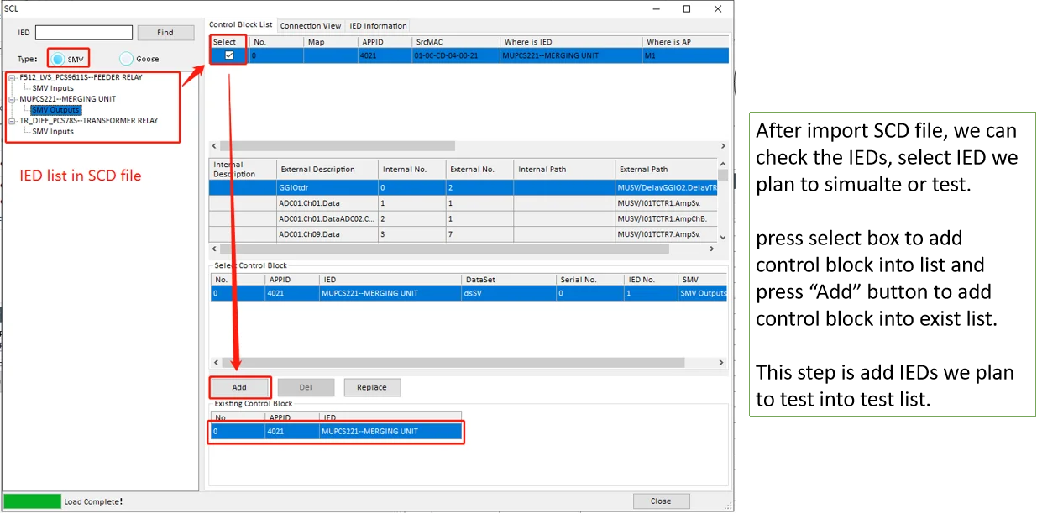Click the Load Complete! status text

click(x=94, y=501)
